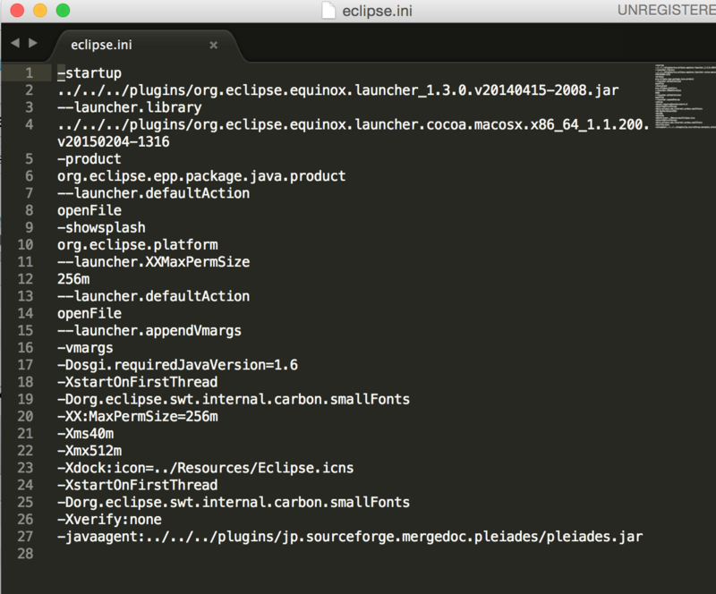Click openFile on line 8

[x=89, y=210]
